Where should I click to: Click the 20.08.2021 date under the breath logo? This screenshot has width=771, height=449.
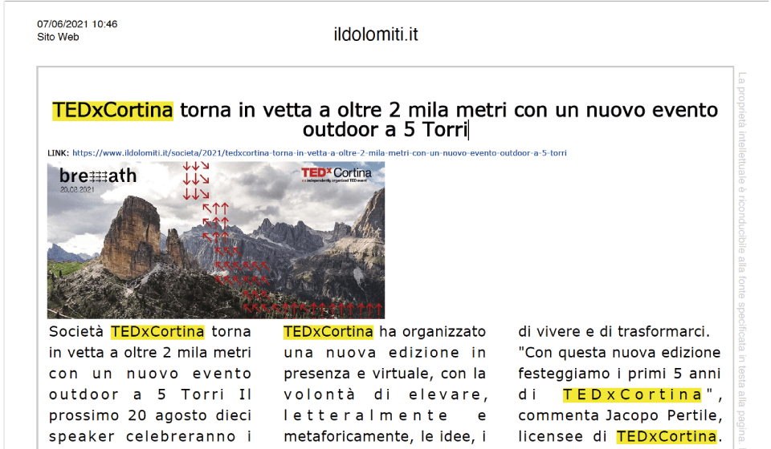(77, 190)
